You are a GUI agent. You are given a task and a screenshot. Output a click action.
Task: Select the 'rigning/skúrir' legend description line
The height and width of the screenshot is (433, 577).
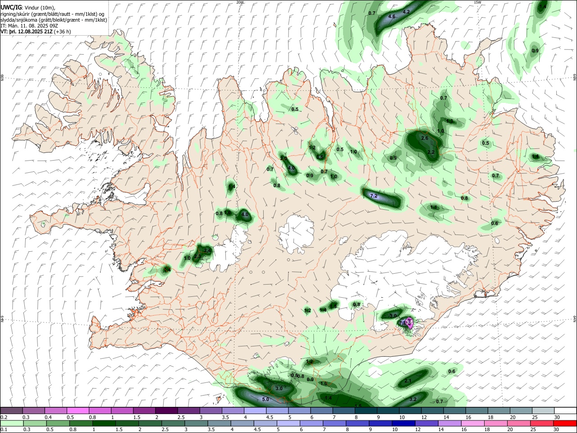(52, 14)
